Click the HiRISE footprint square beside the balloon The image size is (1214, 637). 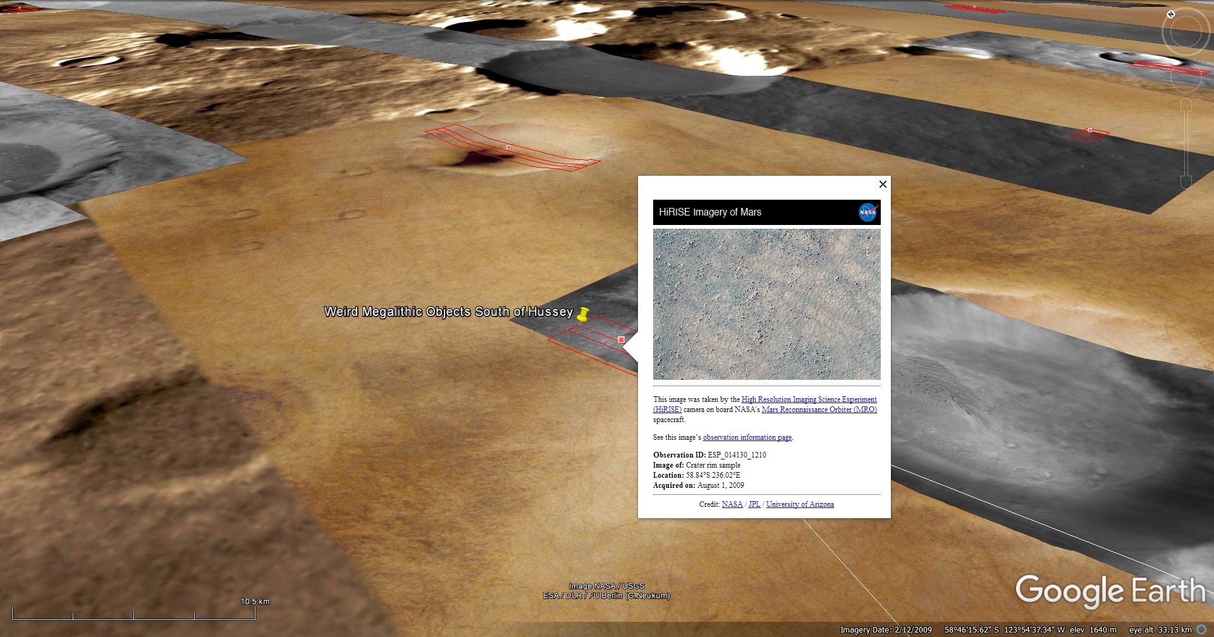(x=621, y=340)
